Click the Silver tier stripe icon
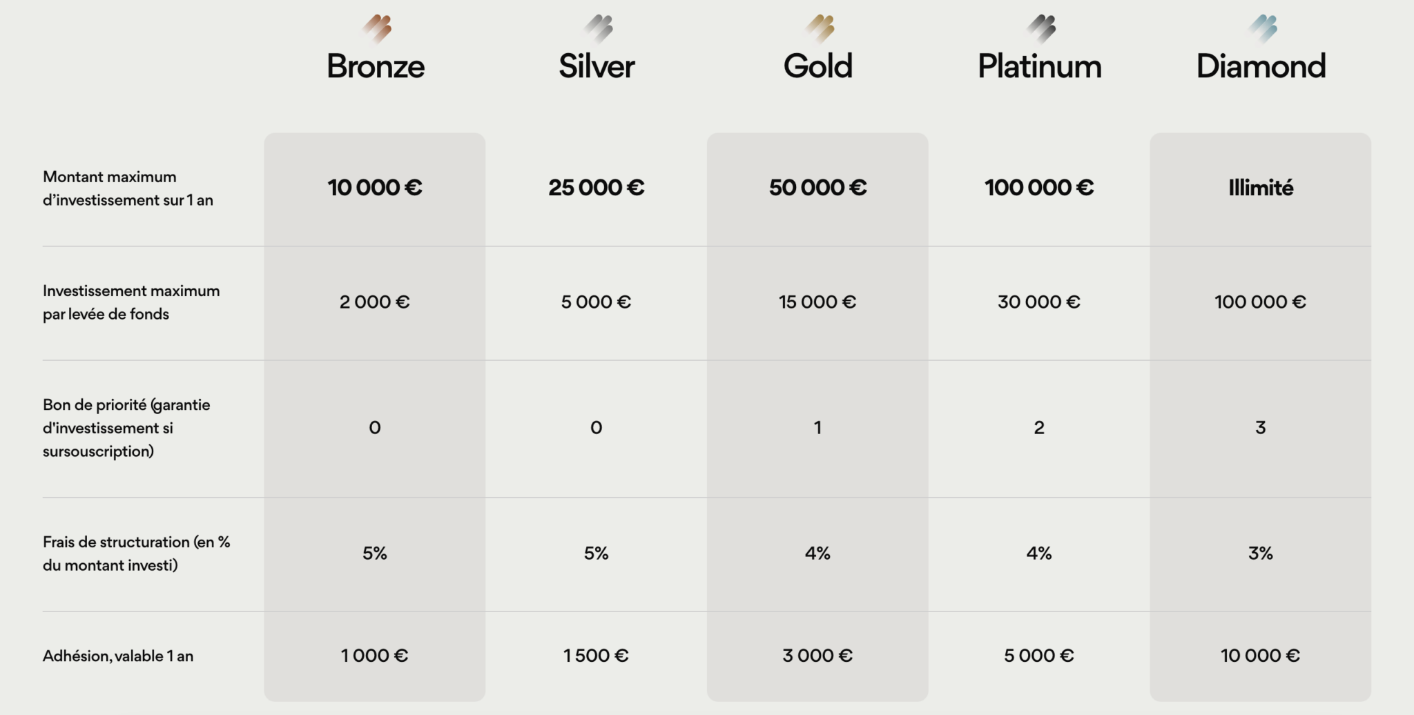This screenshot has width=1414, height=715. pyautogui.click(x=599, y=28)
